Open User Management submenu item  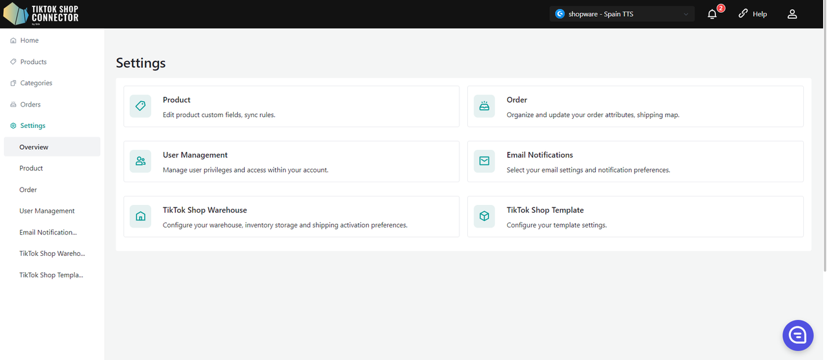click(x=47, y=211)
